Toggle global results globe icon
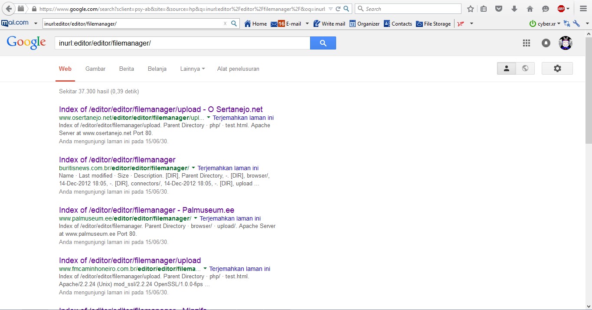Screen dimensions: 592x310 525,68
